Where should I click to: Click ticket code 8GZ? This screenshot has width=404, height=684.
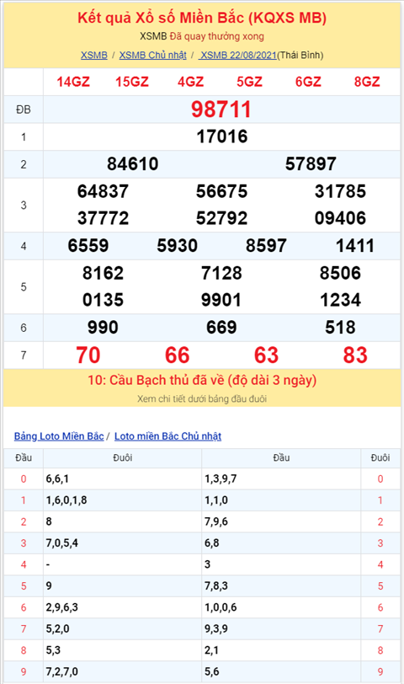click(x=367, y=82)
